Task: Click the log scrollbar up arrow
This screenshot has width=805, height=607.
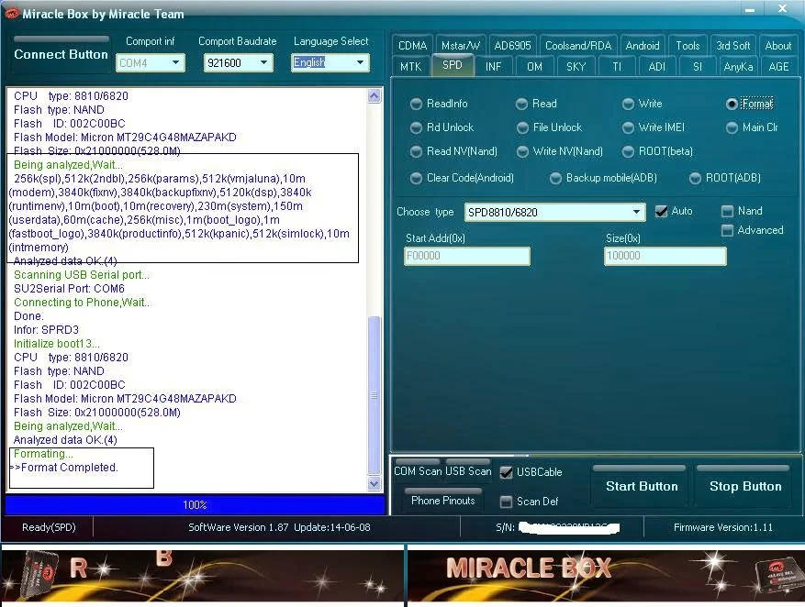Action: pyautogui.click(x=375, y=96)
